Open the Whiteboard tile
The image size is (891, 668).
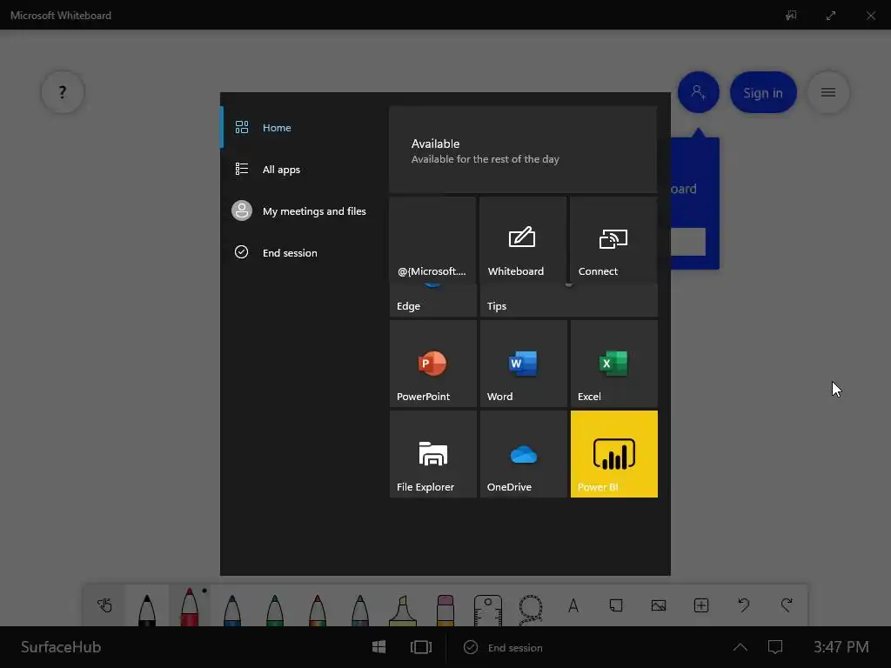[523, 239]
